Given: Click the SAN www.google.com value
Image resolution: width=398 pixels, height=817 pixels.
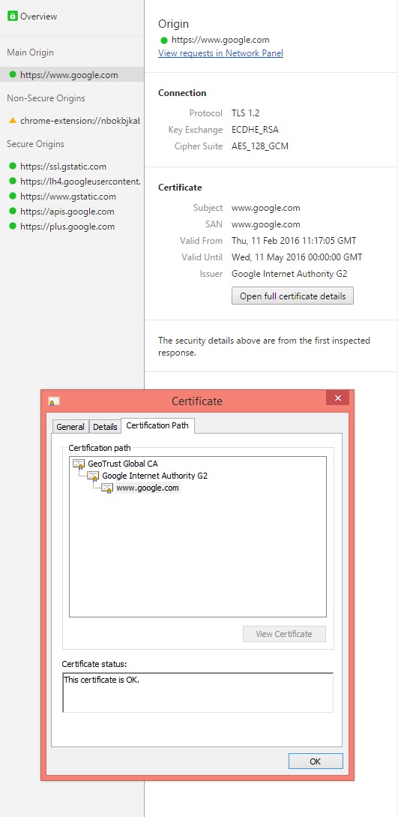Looking at the screenshot, I should (x=266, y=224).
